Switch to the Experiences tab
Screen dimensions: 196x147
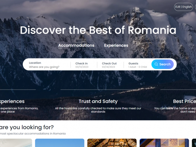(x=116, y=45)
